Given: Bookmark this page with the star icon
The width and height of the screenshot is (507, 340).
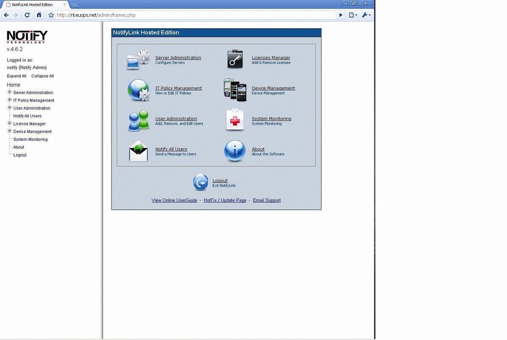Looking at the screenshot, I should pyautogui.click(x=51, y=15).
